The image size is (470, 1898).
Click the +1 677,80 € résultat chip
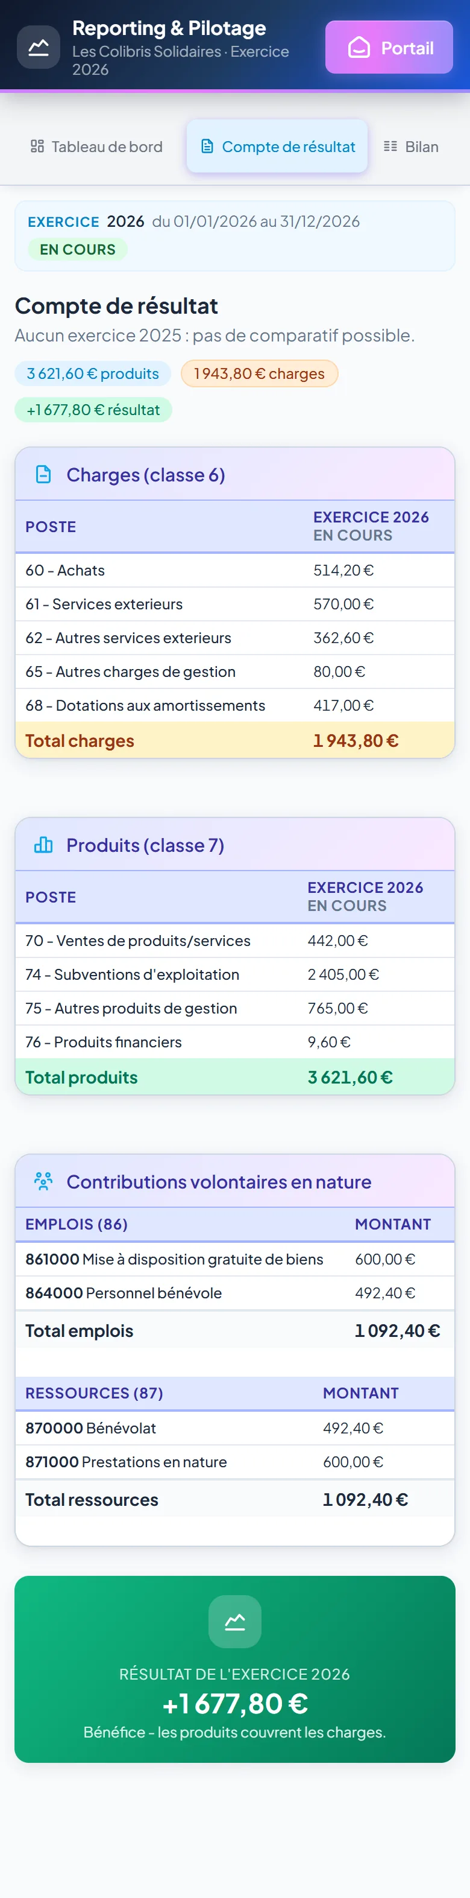pos(93,410)
